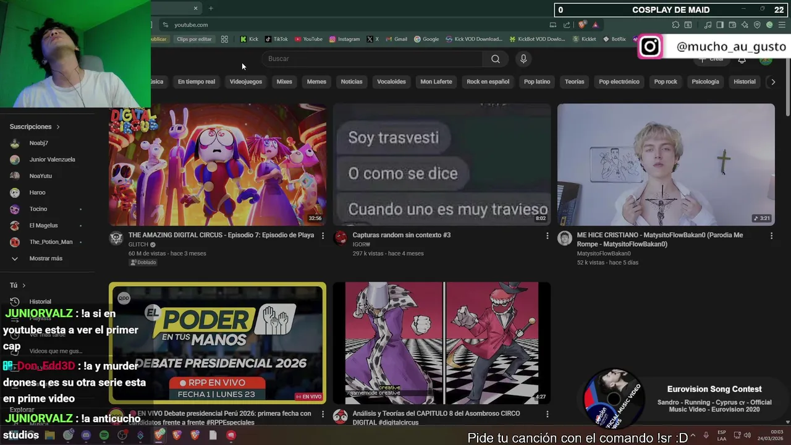The image size is (791, 445).
Task: Open the KickBot VOD Download bookmark
Action: coord(537,39)
